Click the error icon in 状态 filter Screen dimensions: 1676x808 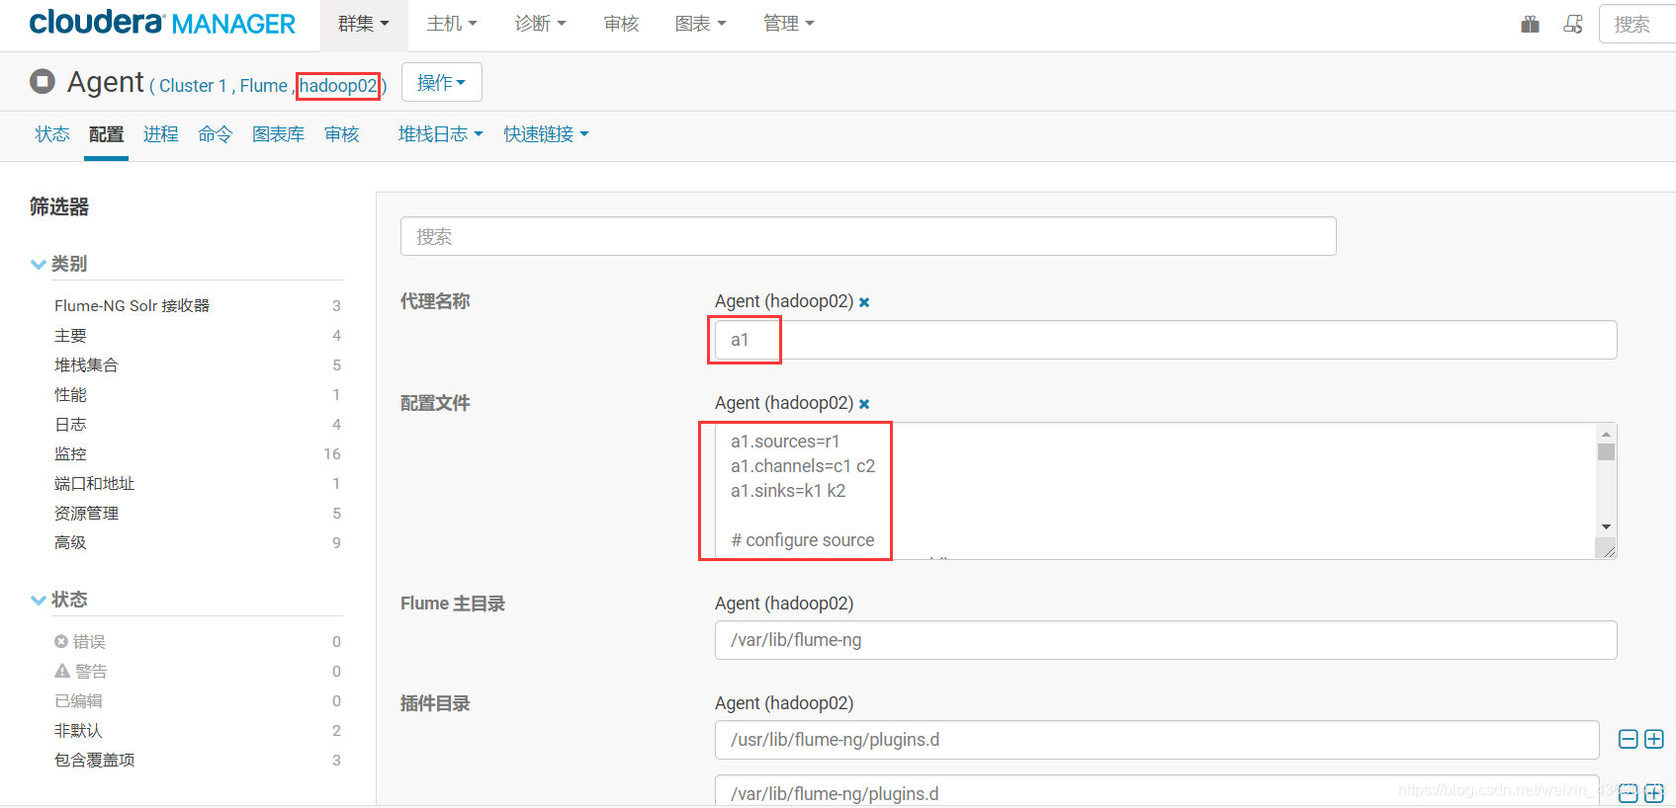coord(61,642)
